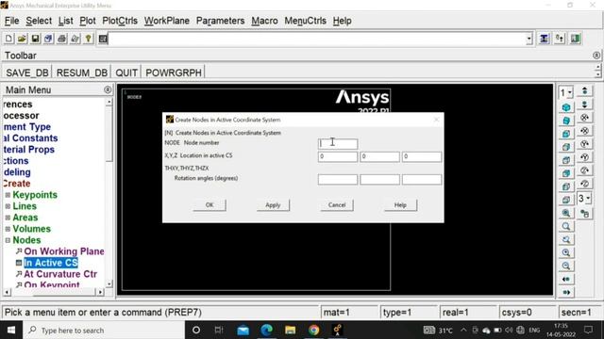
Task: Click the Main Menu horizontal scrollbar right arrow
Action: (x=100, y=292)
